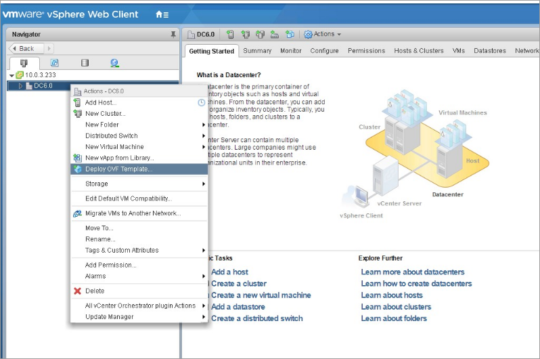The width and height of the screenshot is (540, 359).
Task: Click Create a new virtual machine link
Action: 261,295
